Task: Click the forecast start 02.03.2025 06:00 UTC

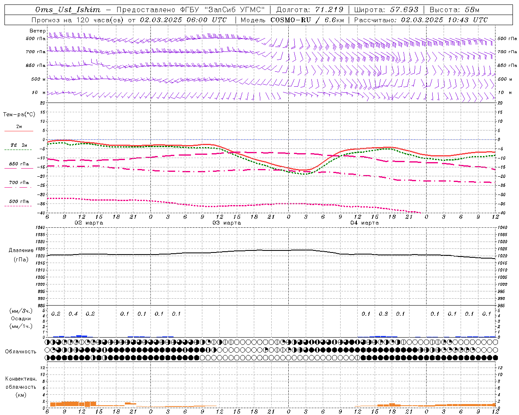Action: pos(183,20)
